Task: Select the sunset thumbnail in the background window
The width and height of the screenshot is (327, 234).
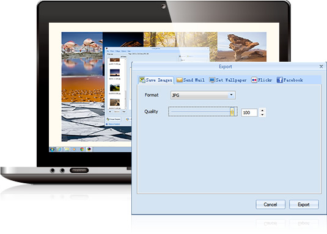Action: point(115,73)
